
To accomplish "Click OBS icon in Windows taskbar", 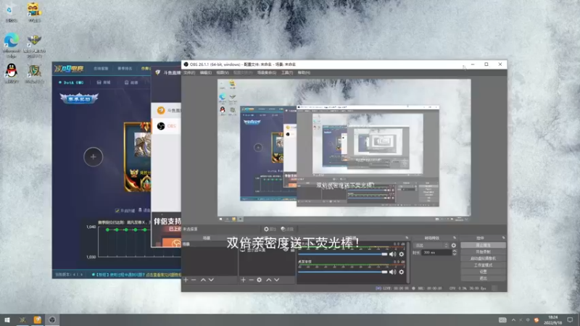I will (52, 319).
